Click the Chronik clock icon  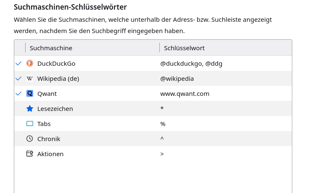pyautogui.click(x=30, y=139)
